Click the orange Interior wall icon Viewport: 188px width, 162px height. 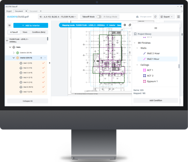17,58
